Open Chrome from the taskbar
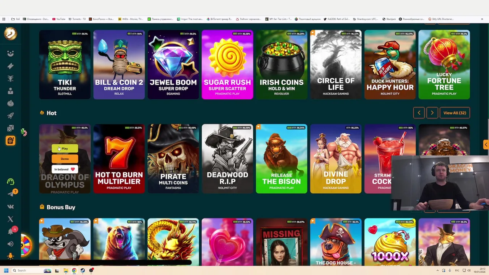489x275 pixels. coord(74,270)
